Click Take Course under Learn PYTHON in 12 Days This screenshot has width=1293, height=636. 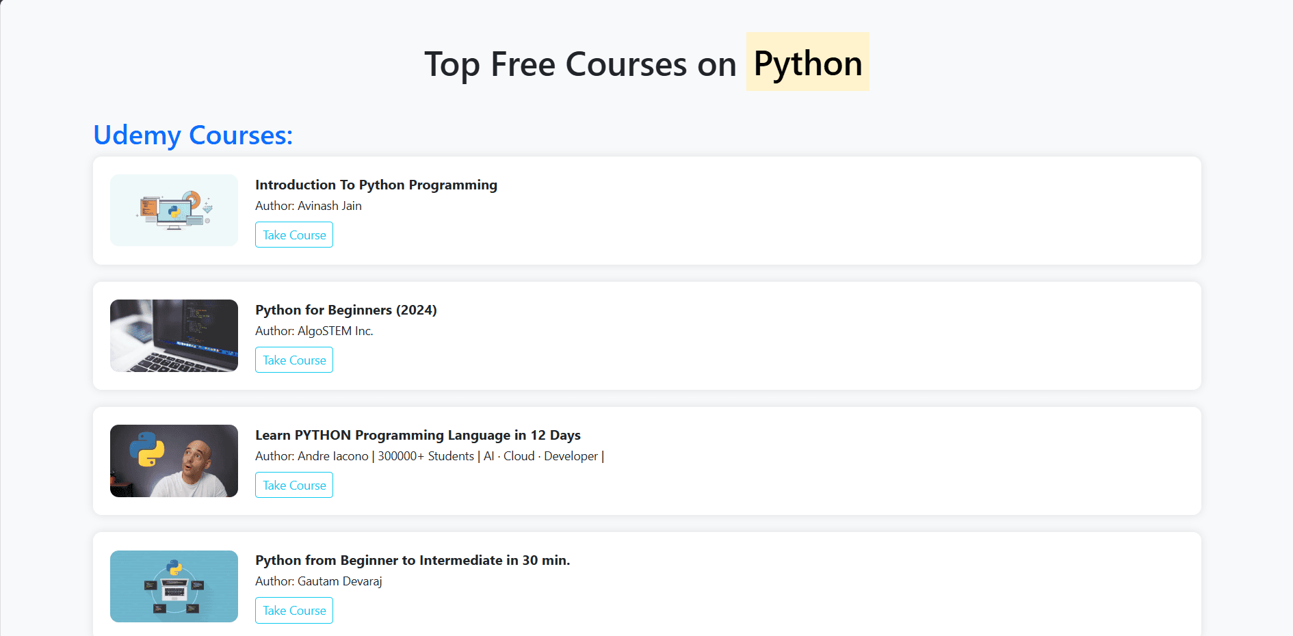293,485
